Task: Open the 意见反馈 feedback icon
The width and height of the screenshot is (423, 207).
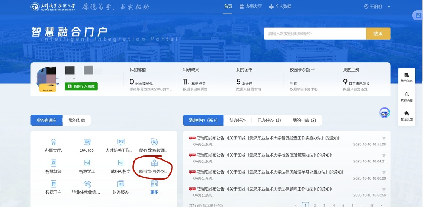Action: click(x=406, y=114)
